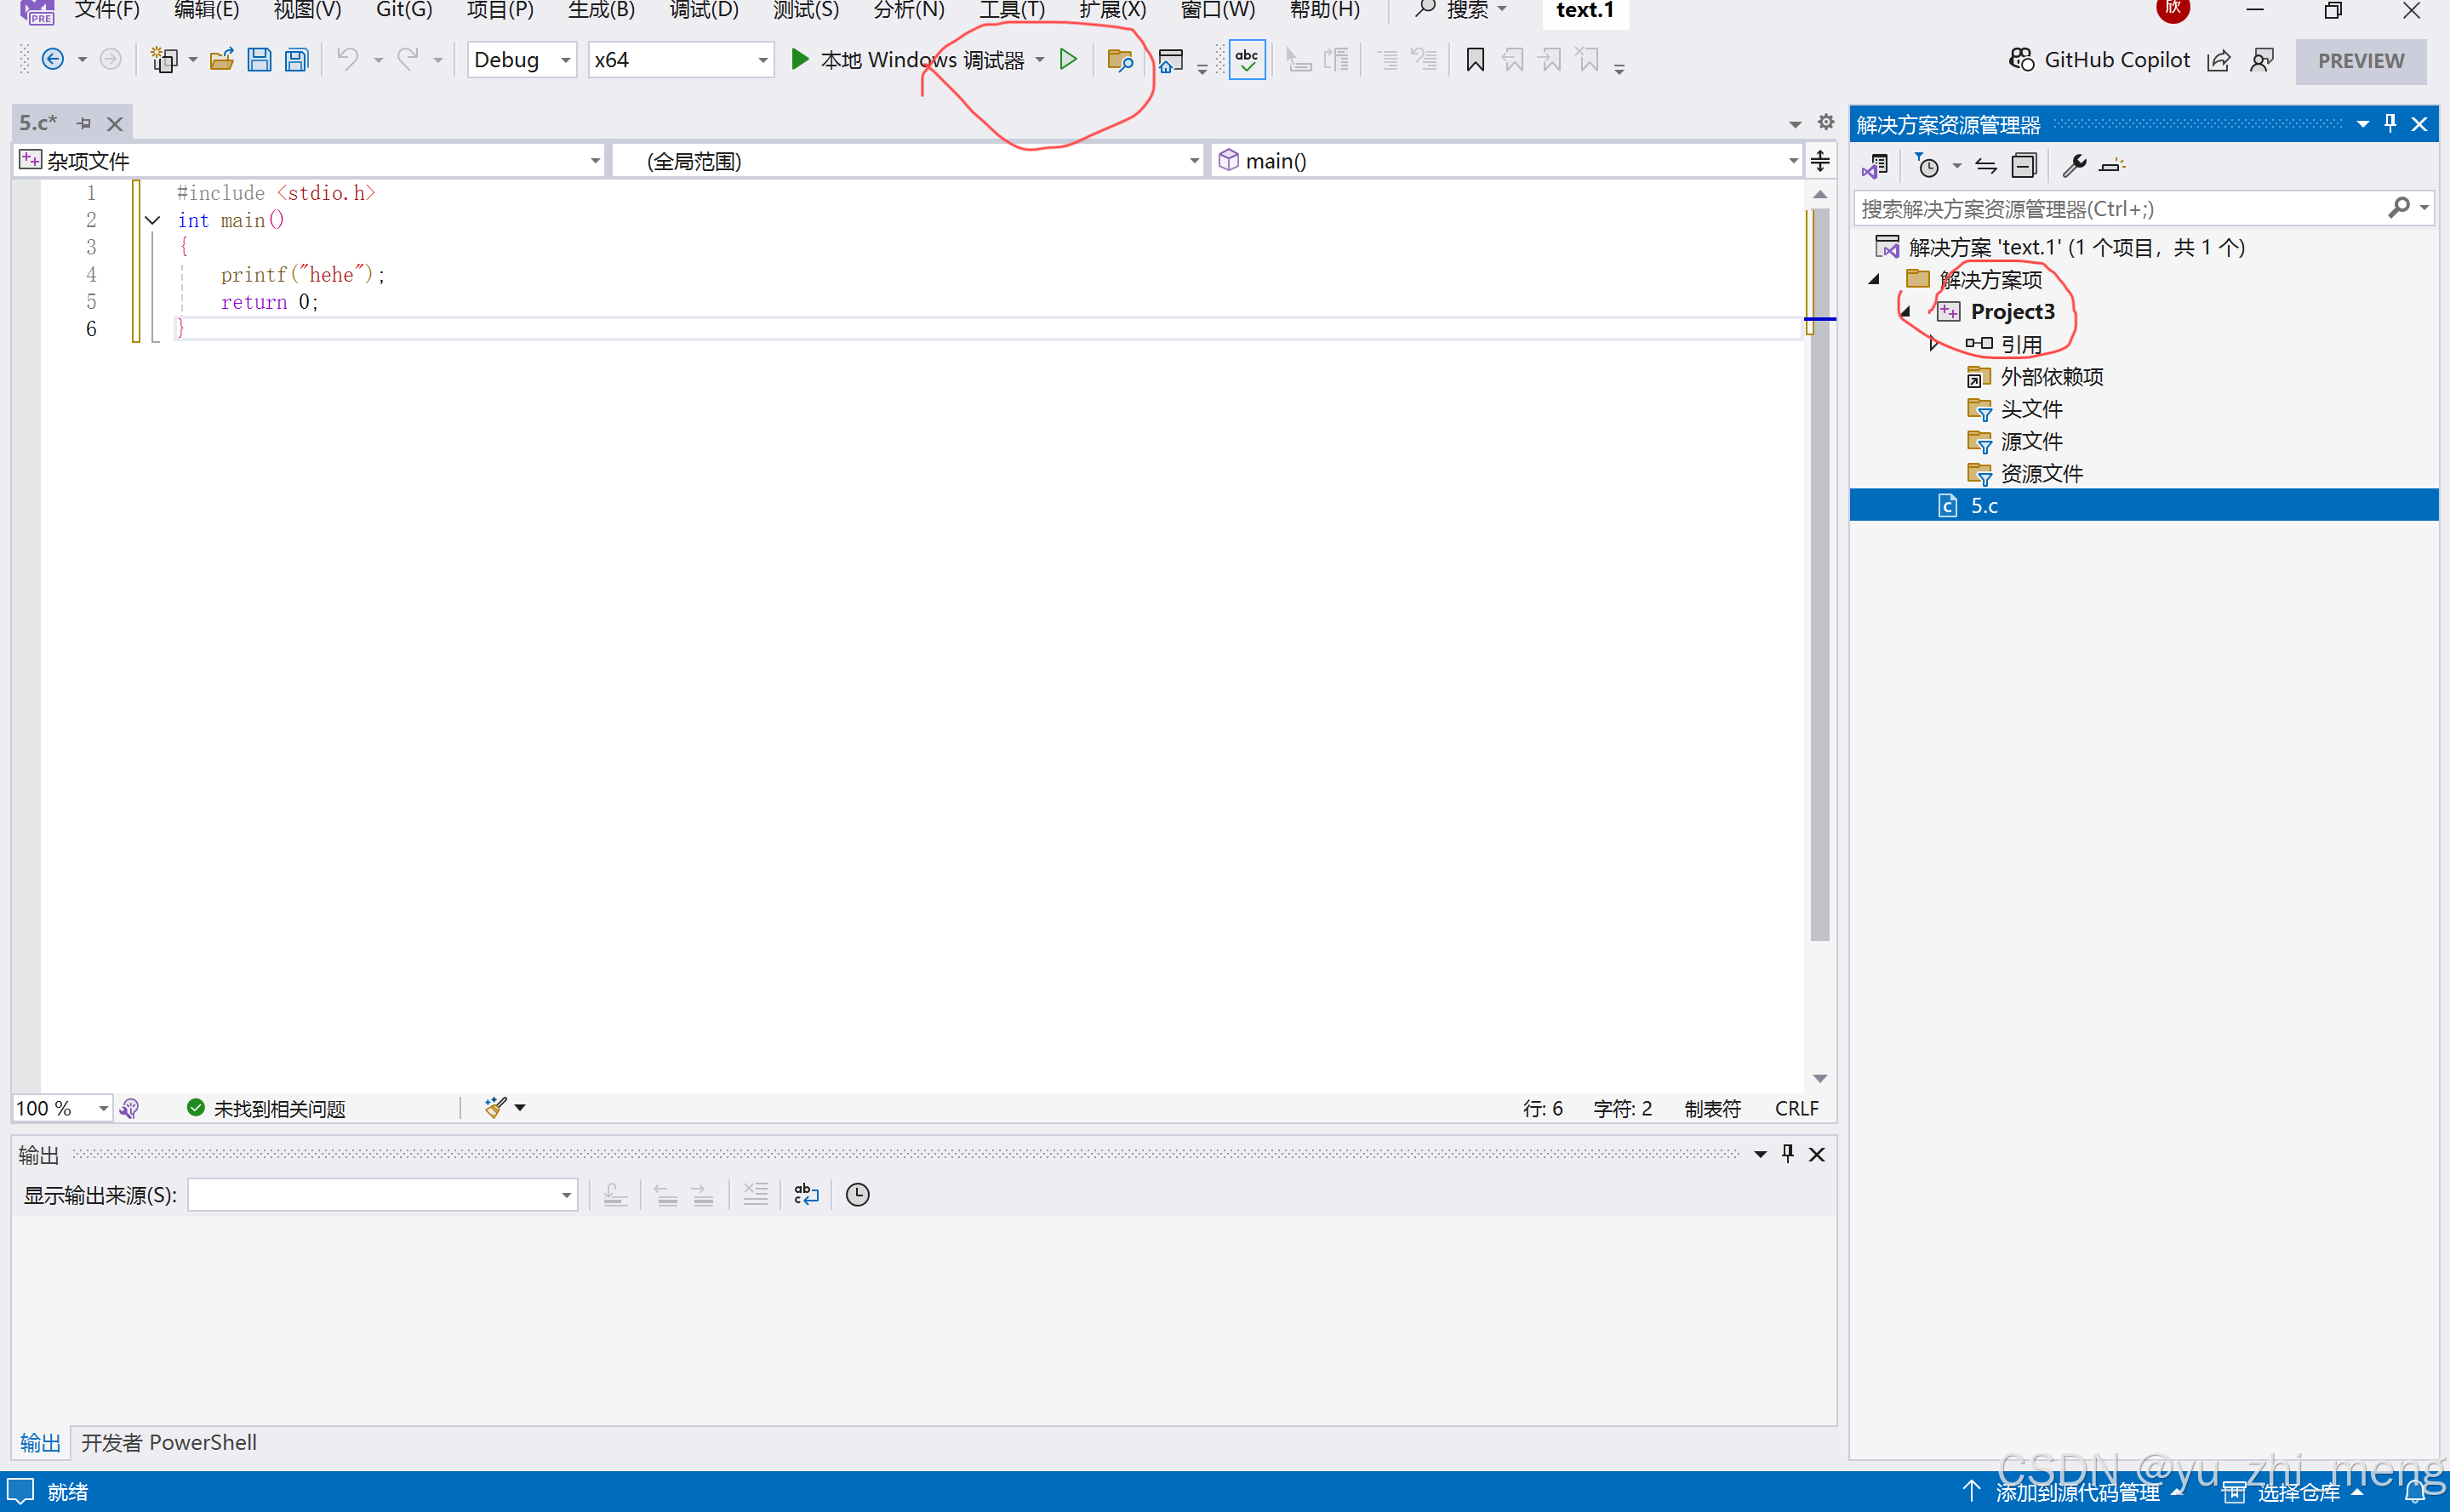Open properties wrench icon in Solution Explorer

(x=2074, y=165)
